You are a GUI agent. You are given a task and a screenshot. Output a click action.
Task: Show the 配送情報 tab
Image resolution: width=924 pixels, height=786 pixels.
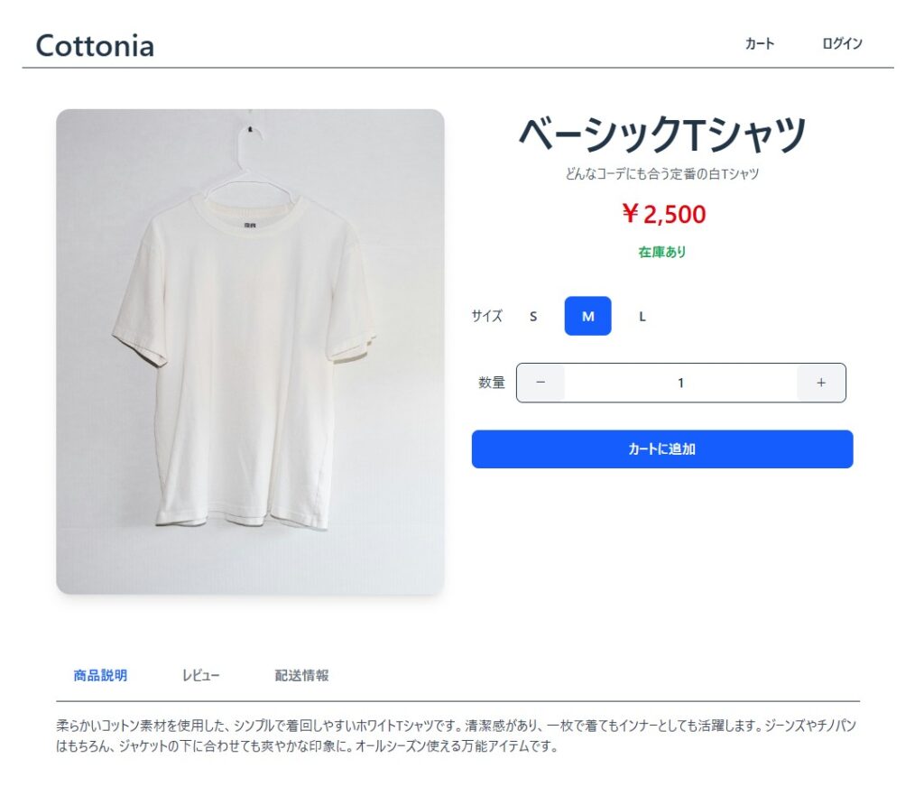(x=301, y=675)
